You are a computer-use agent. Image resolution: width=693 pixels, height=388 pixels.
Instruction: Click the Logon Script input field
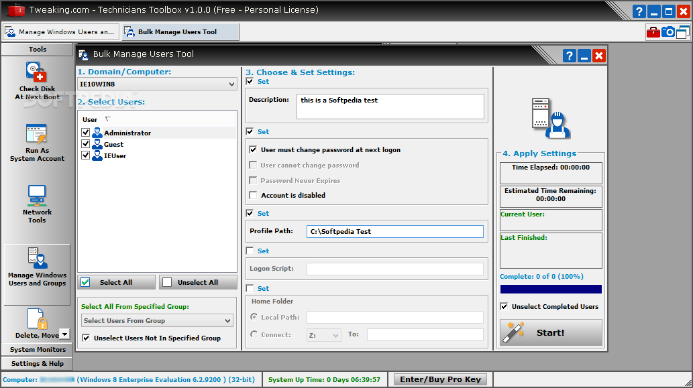point(394,269)
